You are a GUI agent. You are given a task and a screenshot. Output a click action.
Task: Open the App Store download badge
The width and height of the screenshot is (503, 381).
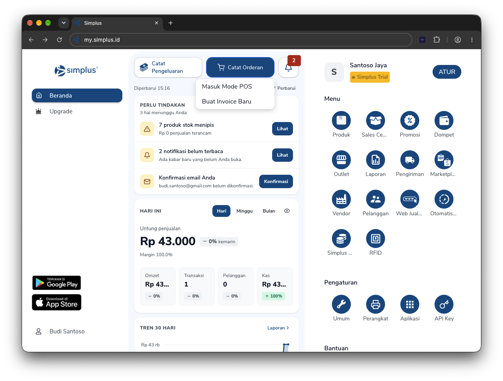point(57,302)
